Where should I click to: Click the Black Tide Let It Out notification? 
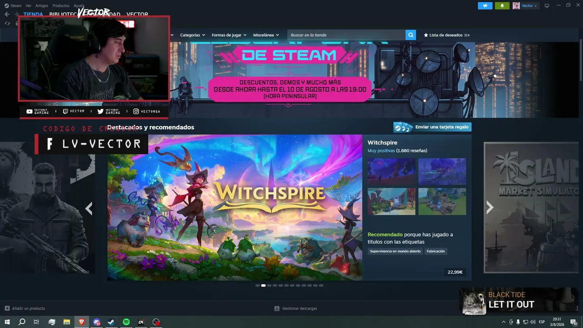pos(519,301)
